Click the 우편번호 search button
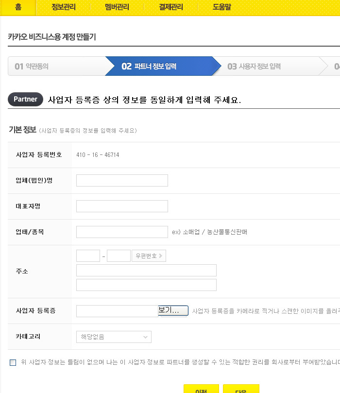This screenshot has width=340, height=393. pyautogui.click(x=149, y=256)
